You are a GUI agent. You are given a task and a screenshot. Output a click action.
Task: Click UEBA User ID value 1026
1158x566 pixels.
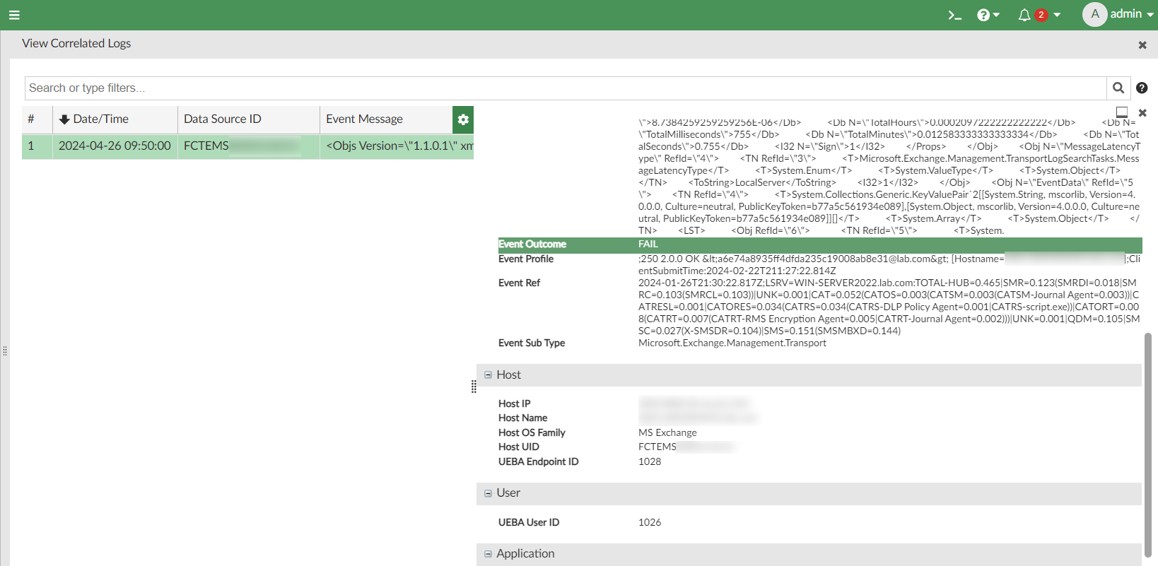tap(650, 523)
